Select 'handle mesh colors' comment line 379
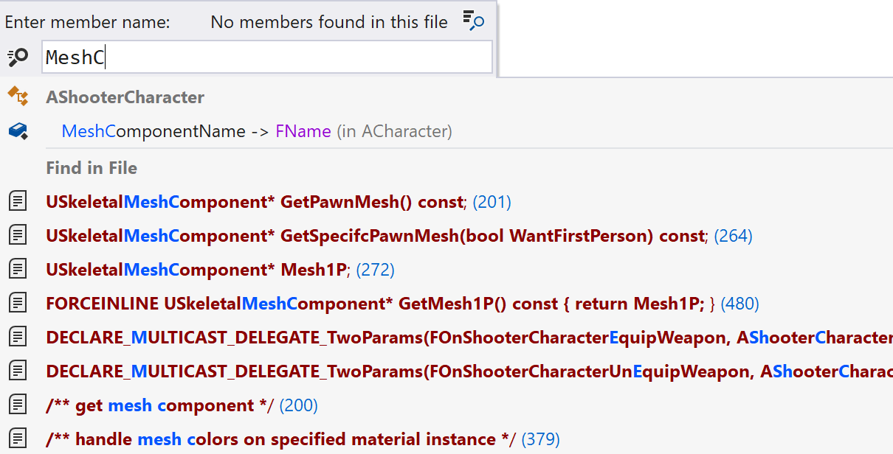Image resolution: width=893 pixels, height=454 pixels. point(303,439)
